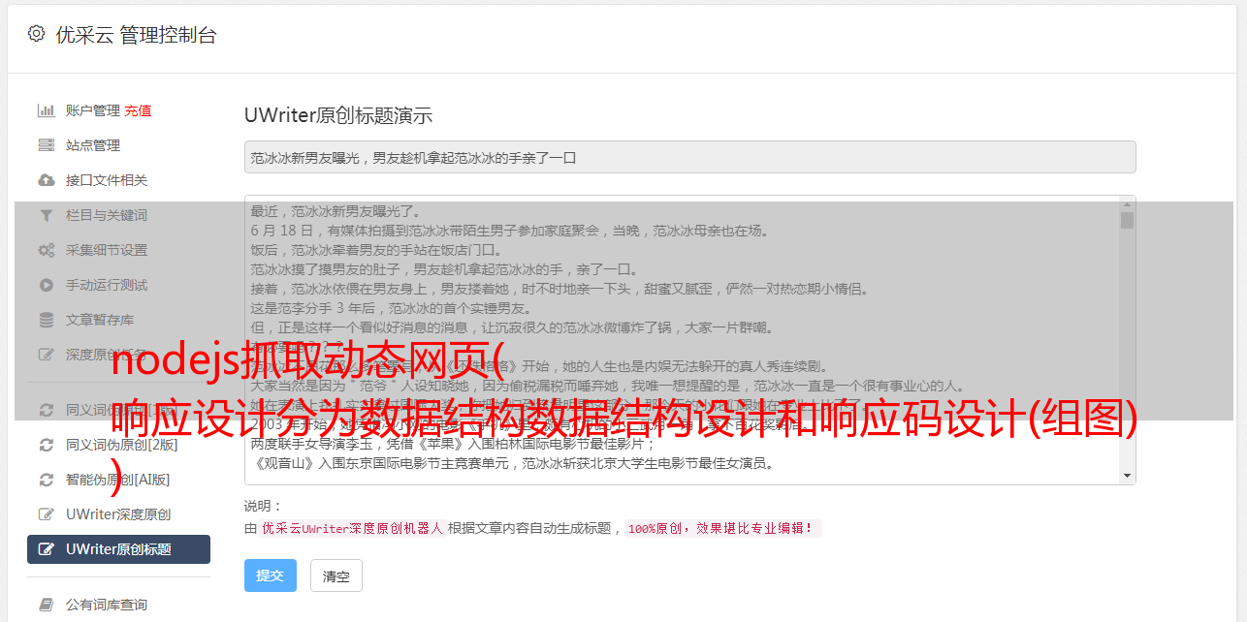Viewport: 1247px width, 622px height.
Task: Select the UWriter深度原创 menu item
Action: [x=118, y=514]
